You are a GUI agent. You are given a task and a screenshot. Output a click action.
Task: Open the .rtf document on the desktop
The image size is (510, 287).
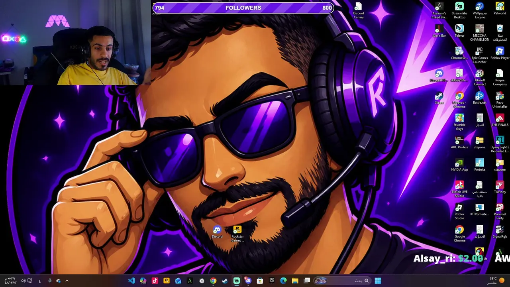click(x=480, y=232)
